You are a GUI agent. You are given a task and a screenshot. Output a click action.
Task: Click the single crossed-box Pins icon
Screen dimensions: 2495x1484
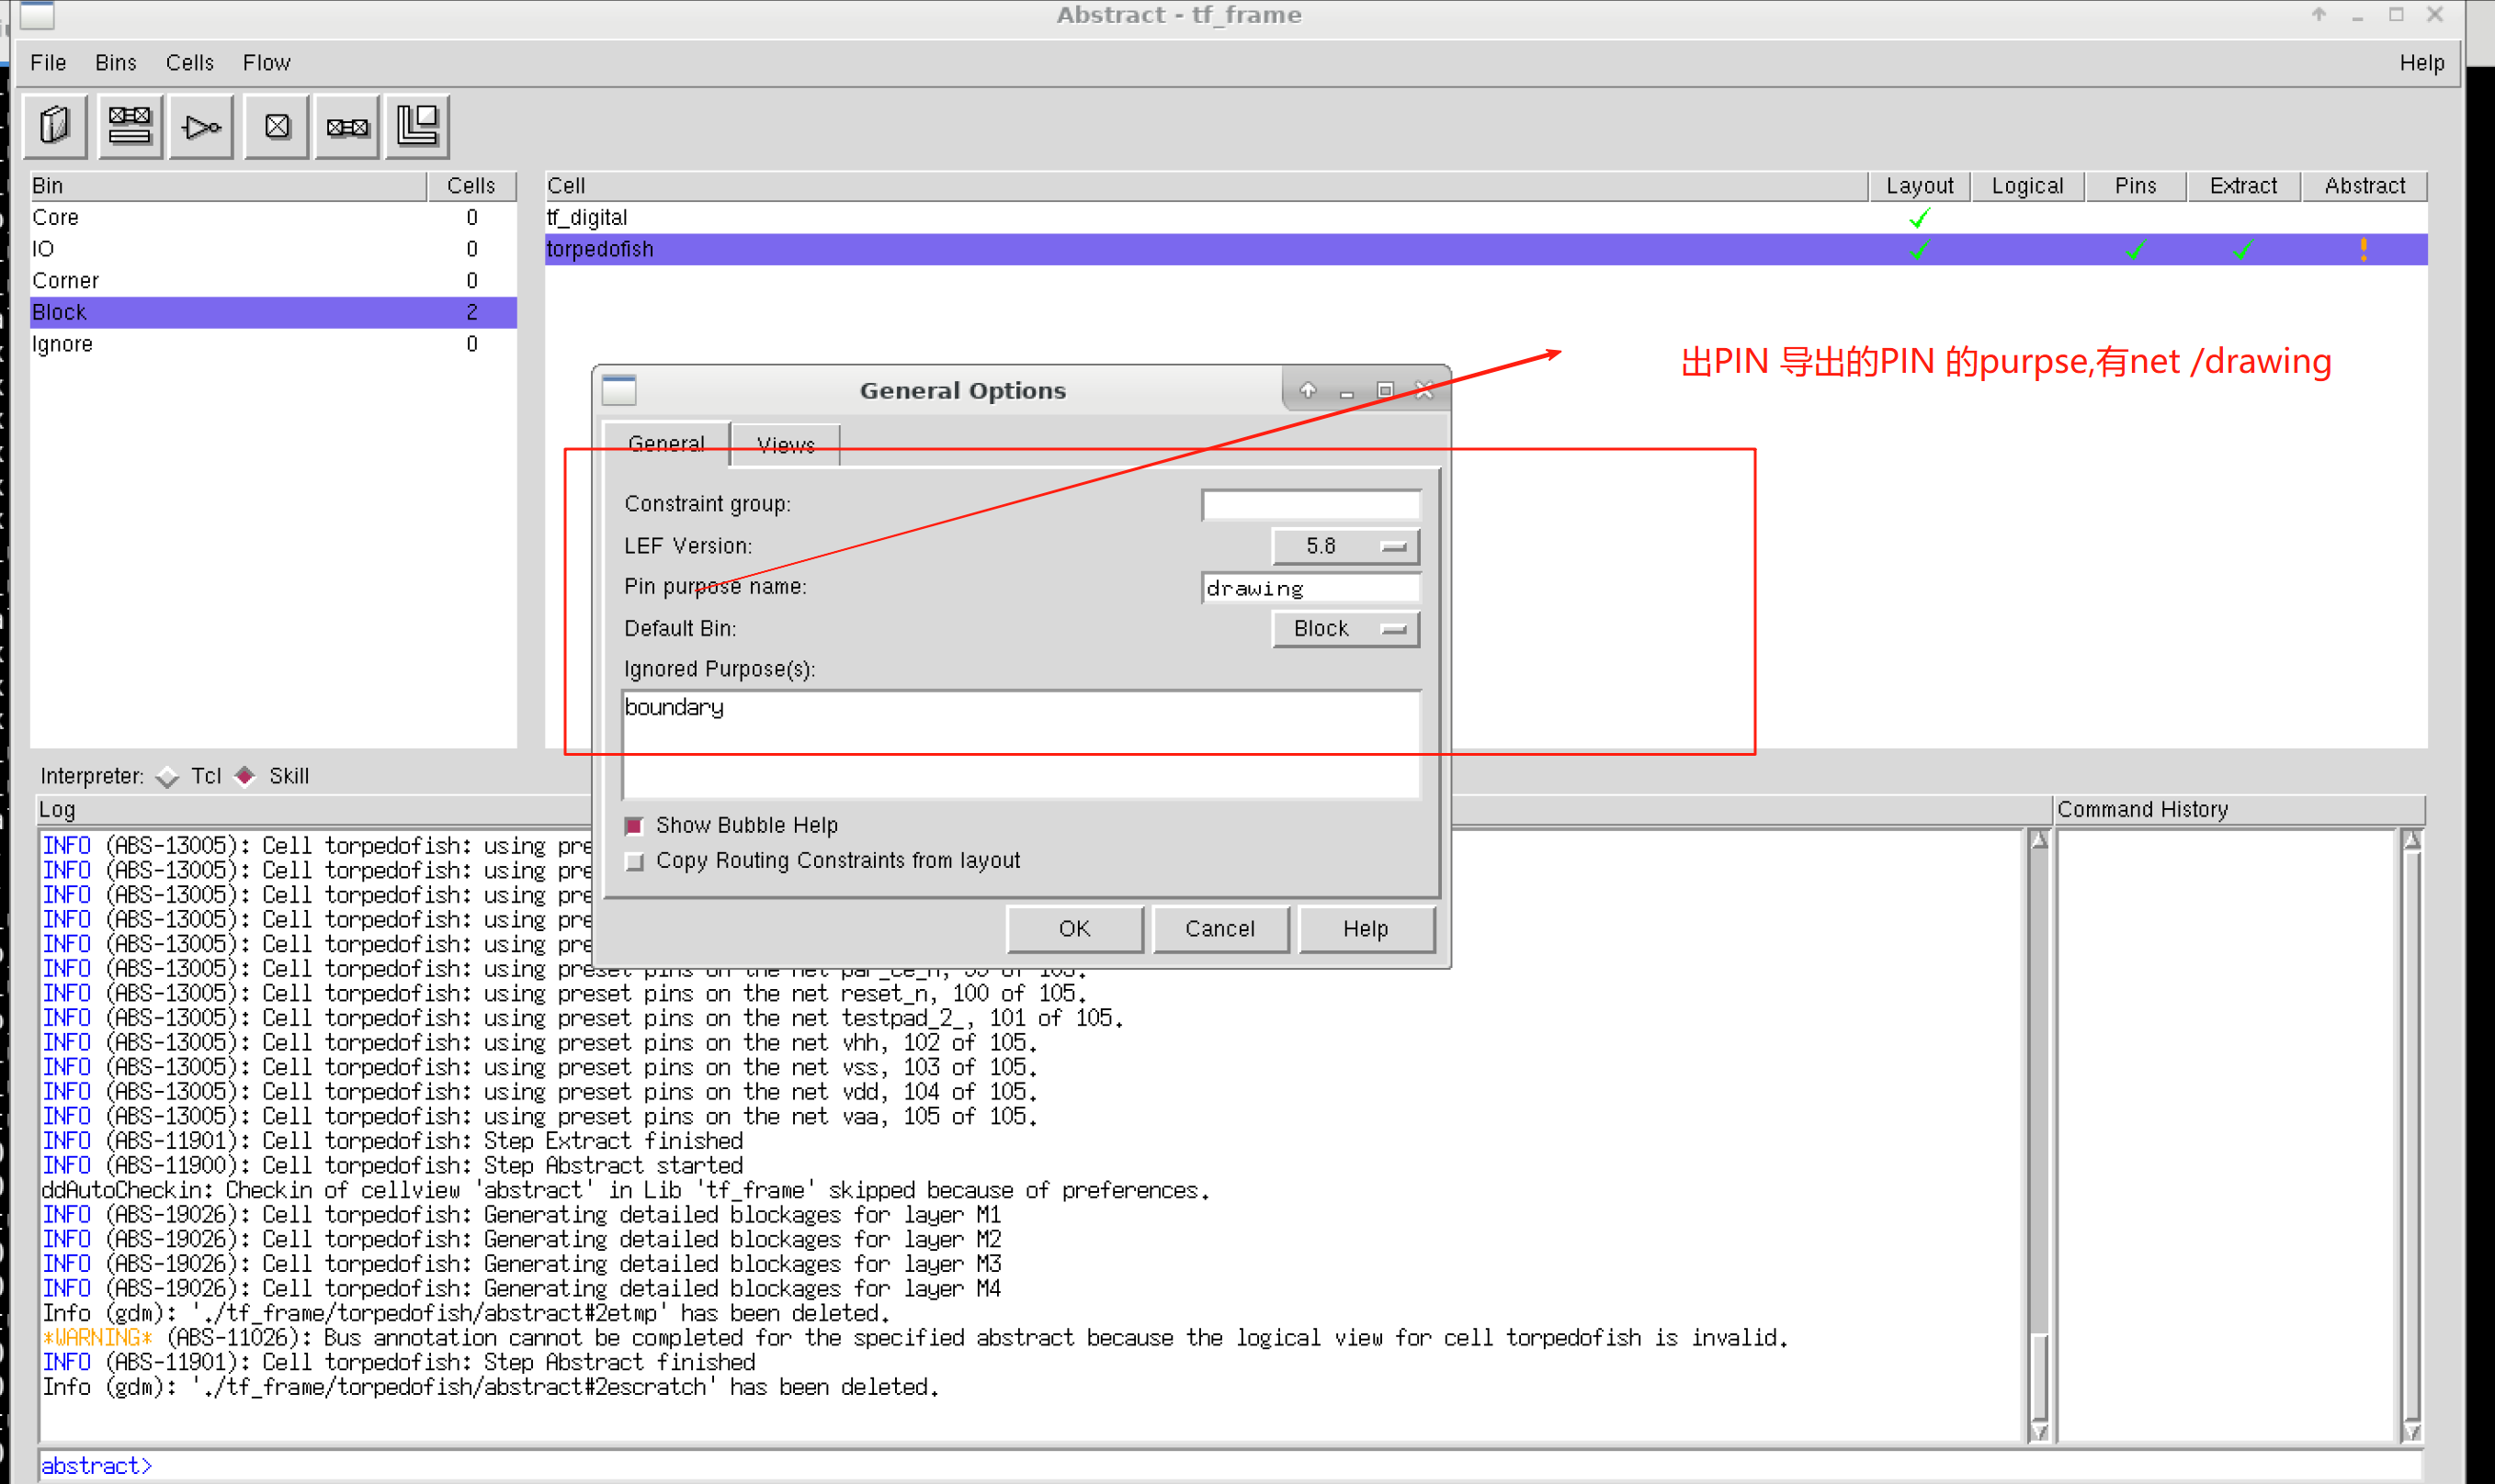click(x=278, y=127)
